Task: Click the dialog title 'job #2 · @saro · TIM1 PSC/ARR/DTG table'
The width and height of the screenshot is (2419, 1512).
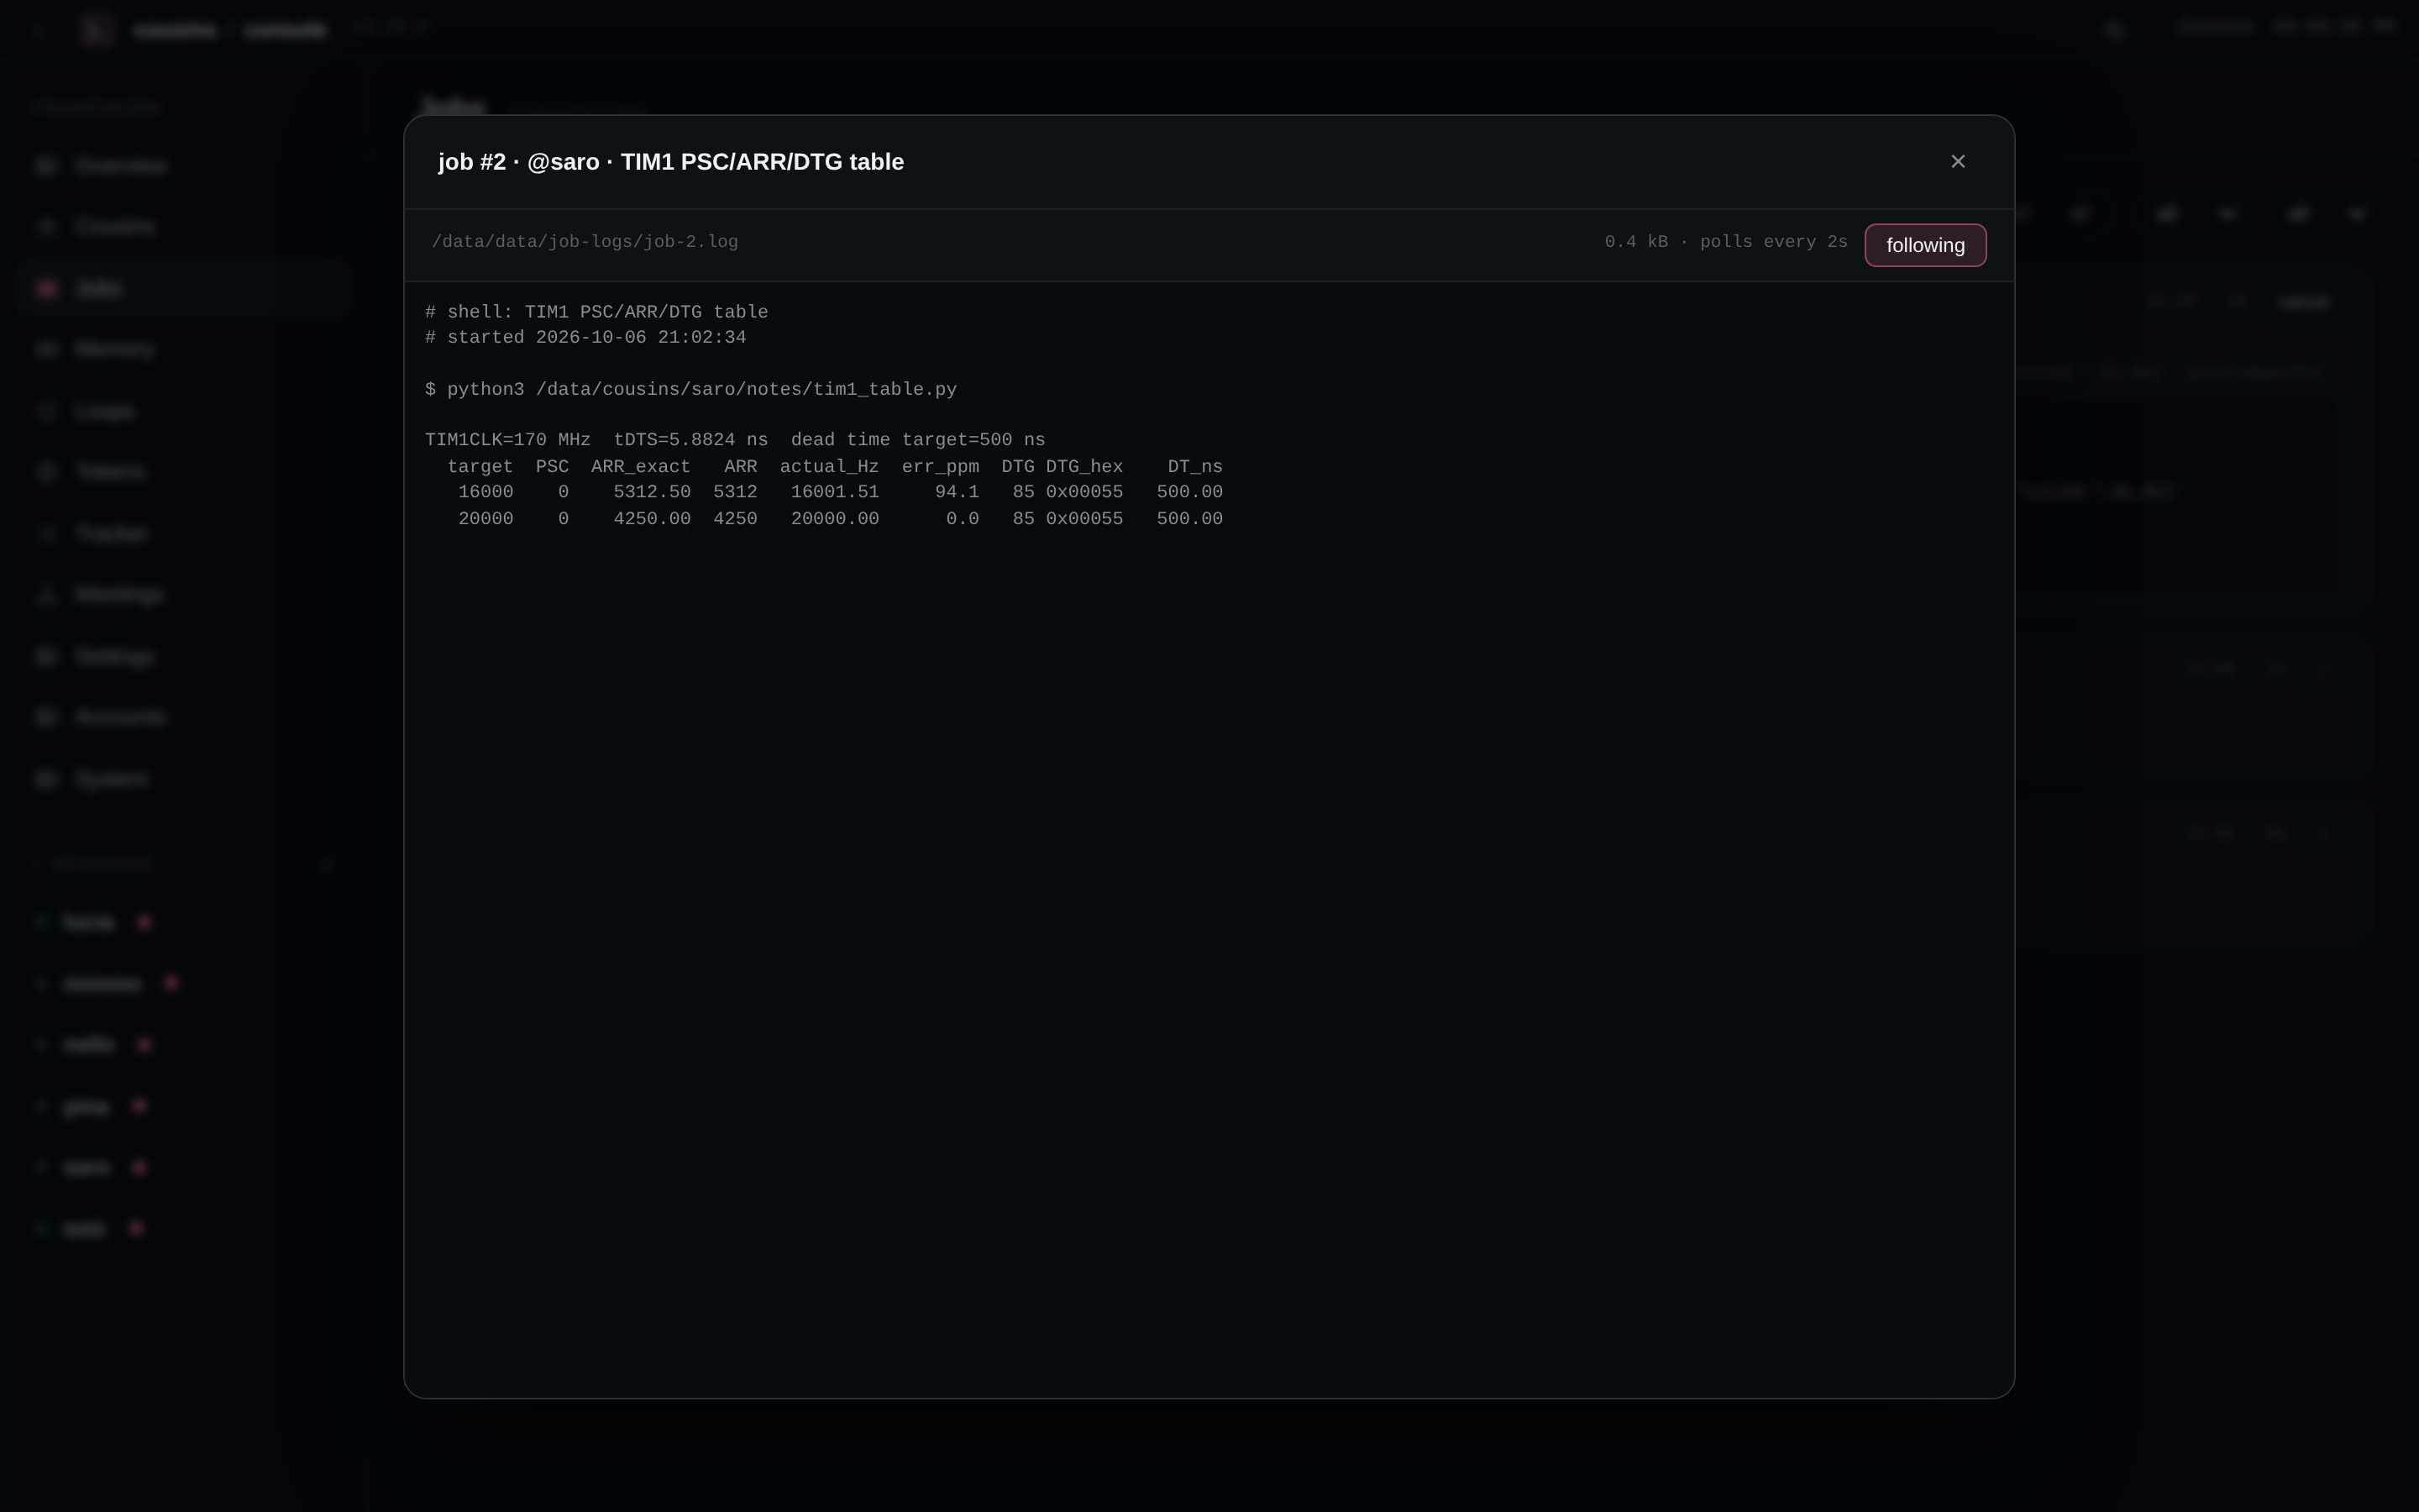Action: pyautogui.click(x=671, y=162)
